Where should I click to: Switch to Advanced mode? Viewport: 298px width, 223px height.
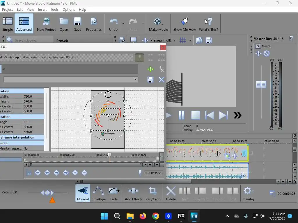(24, 24)
